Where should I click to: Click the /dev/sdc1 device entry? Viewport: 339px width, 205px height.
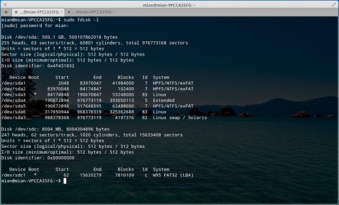(x=13, y=175)
